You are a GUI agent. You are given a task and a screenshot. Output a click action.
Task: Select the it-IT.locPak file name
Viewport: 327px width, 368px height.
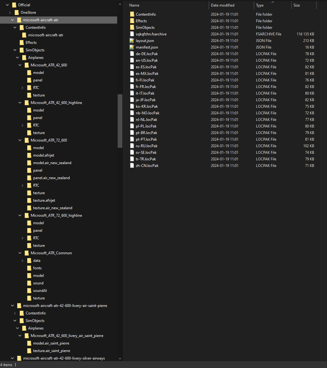tap(145, 93)
